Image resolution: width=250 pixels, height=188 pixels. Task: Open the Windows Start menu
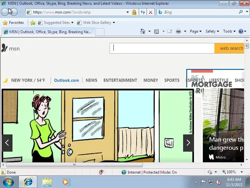pos(8,182)
